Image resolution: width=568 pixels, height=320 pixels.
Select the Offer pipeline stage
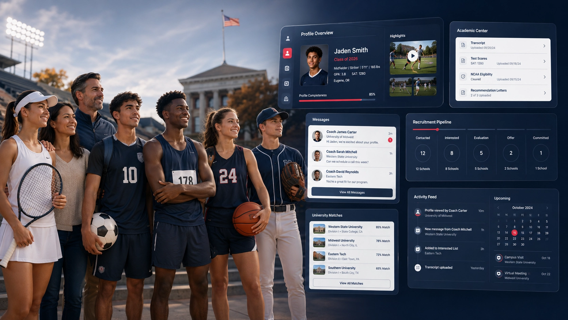511,138
